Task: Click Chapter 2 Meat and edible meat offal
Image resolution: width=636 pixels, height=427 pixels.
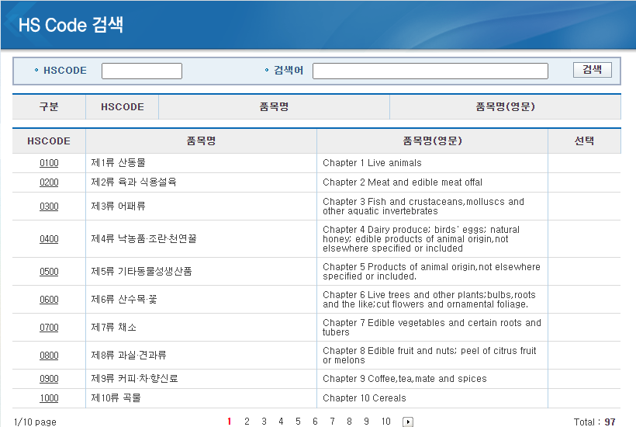Action: [x=403, y=182]
